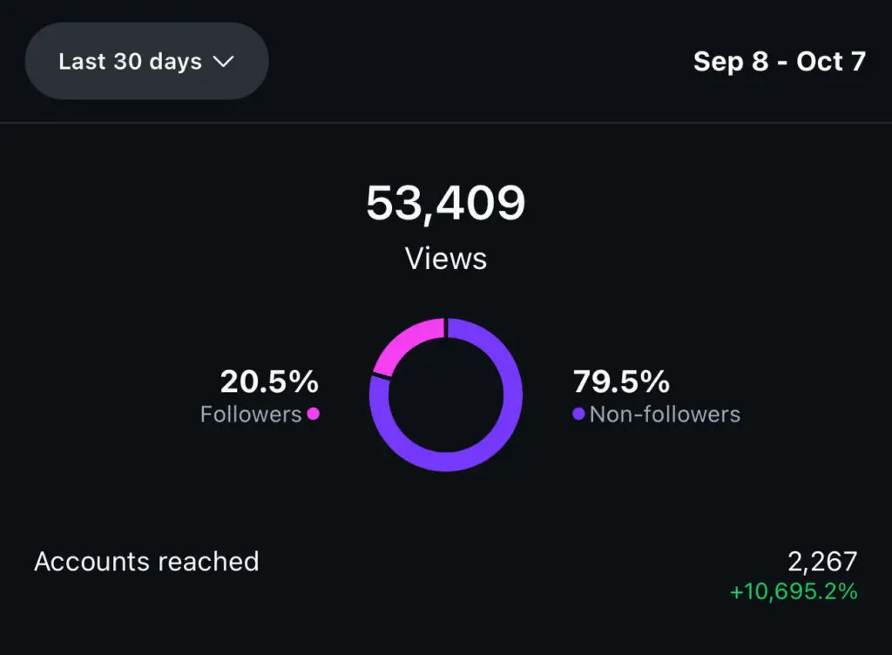The height and width of the screenshot is (655, 892).
Task: Click the Non-followers legend label
Action: click(665, 414)
